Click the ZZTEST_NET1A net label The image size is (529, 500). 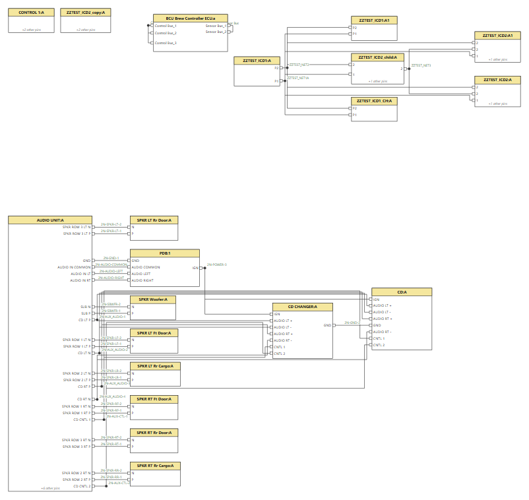[298, 78]
